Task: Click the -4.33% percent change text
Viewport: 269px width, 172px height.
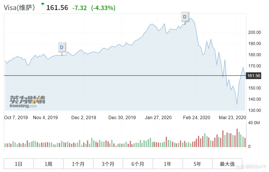Action: (x=103, y=8)
